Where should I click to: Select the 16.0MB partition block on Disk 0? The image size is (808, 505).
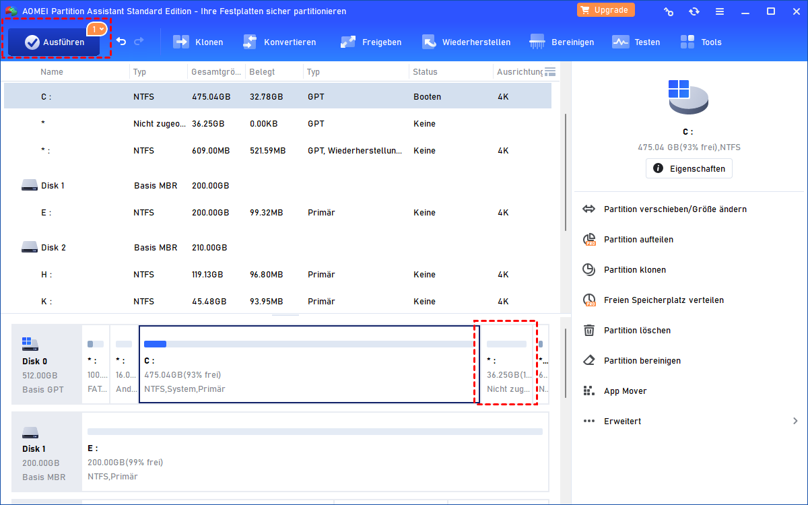(125, 364)
